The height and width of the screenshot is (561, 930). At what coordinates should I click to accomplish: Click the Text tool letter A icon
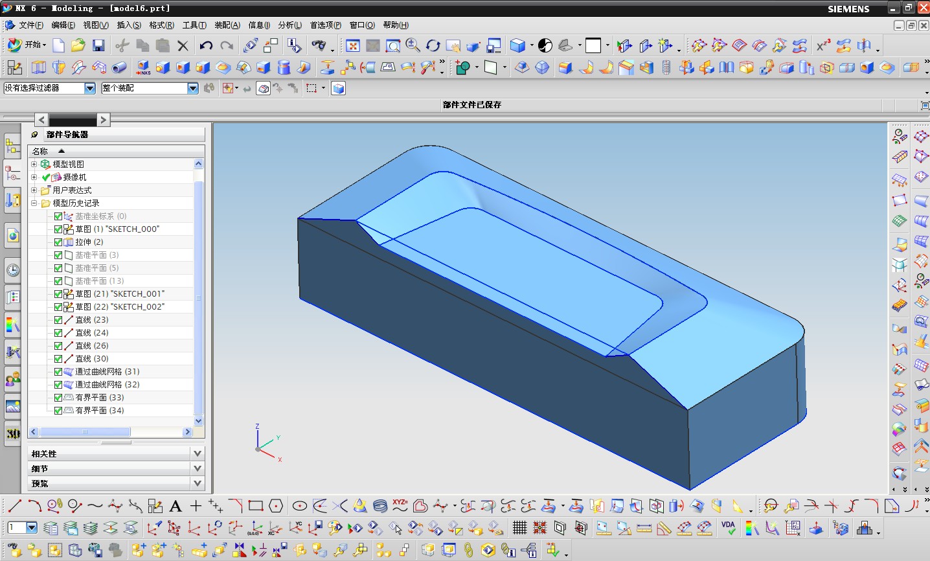(x=176, y=506)
